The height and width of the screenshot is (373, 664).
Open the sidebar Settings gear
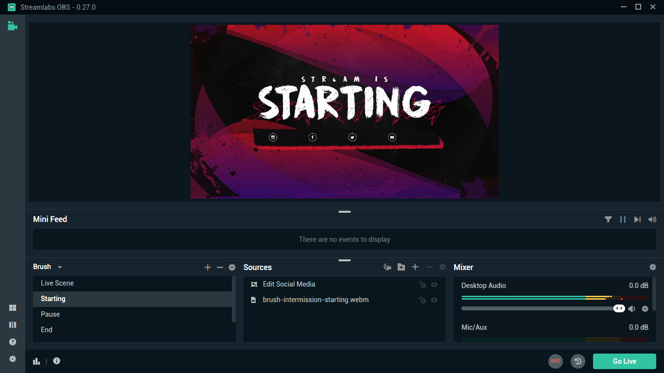13,359
